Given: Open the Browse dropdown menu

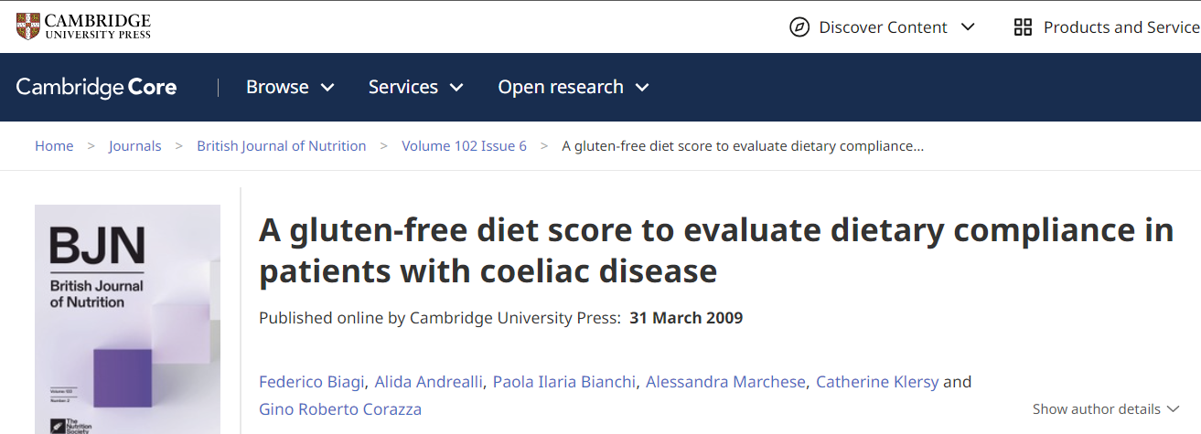Looking at the screenshot, I should pyautogui.click(x=290, y=88).
